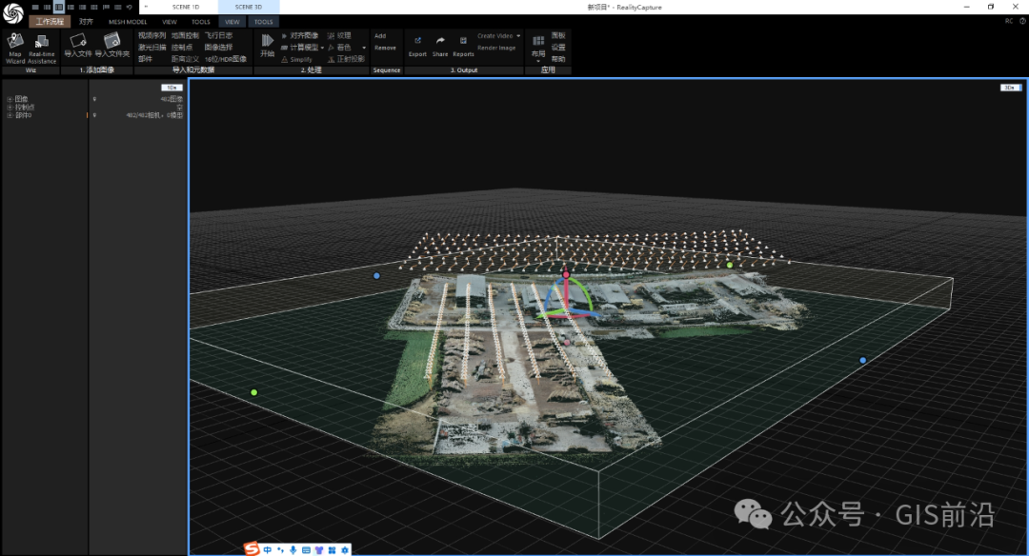Click the 着色 colorize tool
The height and width of the screenshot is (556, 1029).
point(339,48)
